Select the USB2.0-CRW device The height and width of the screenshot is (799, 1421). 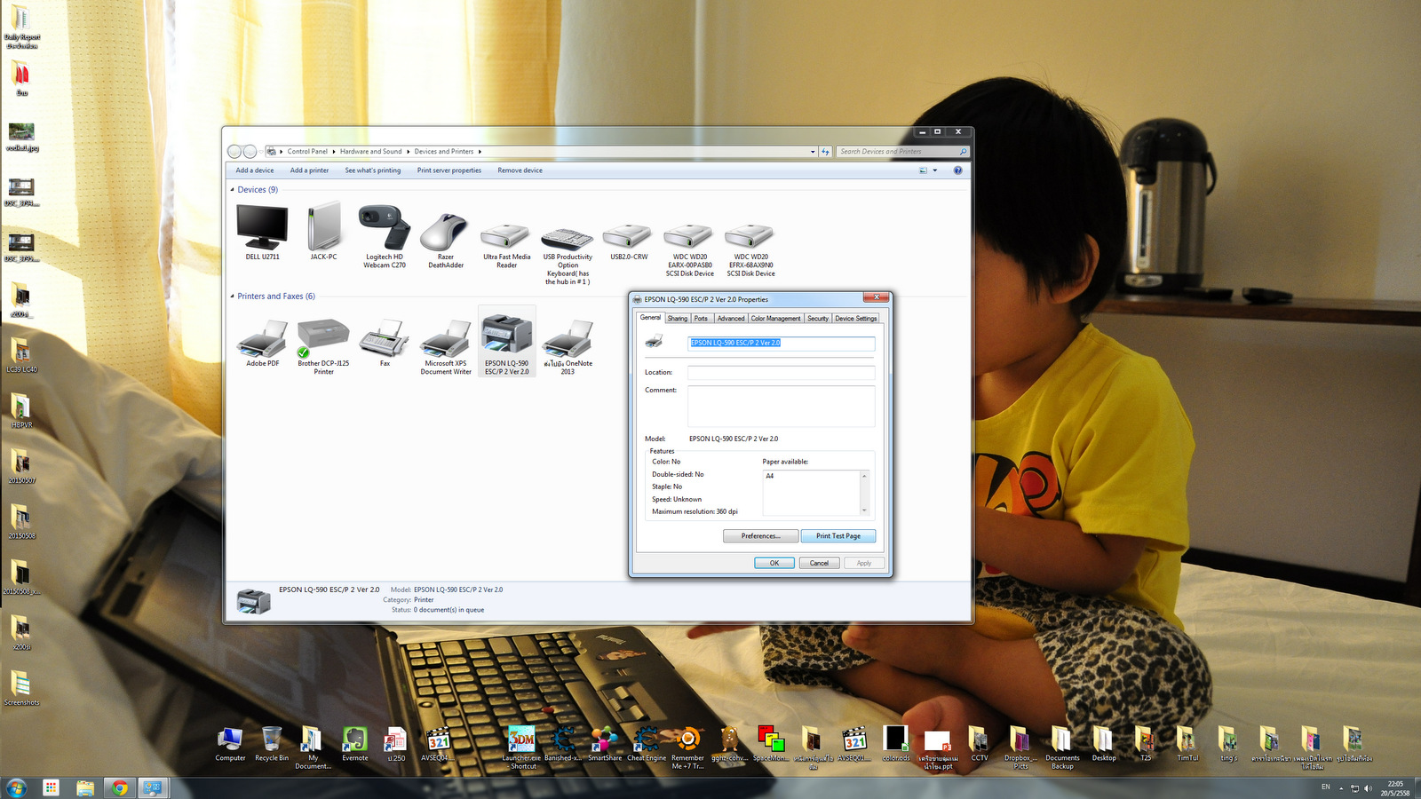629,241
